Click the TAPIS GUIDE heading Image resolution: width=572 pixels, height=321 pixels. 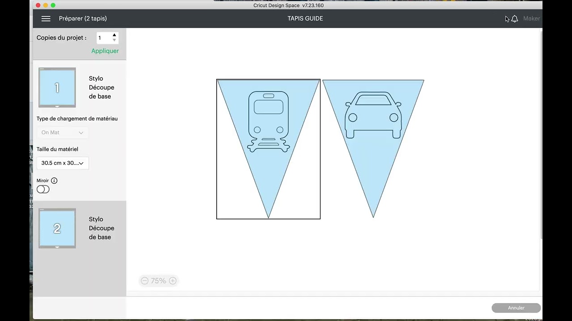coord(305,18)
